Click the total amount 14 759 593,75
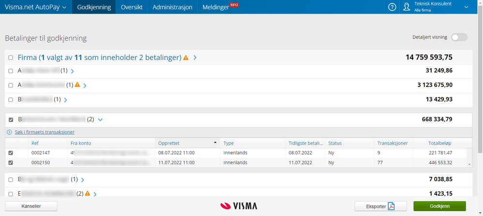This screenshot has height=216, width=483. coord(429,58)
